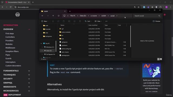Open auth folder in navigation pane
The width and height of the screenshot is (173, 97).
[x=47, y=26]
